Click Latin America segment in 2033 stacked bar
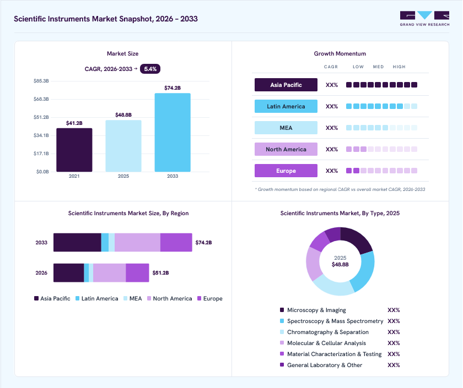The image size is (463, 388). tap(105, 243)
